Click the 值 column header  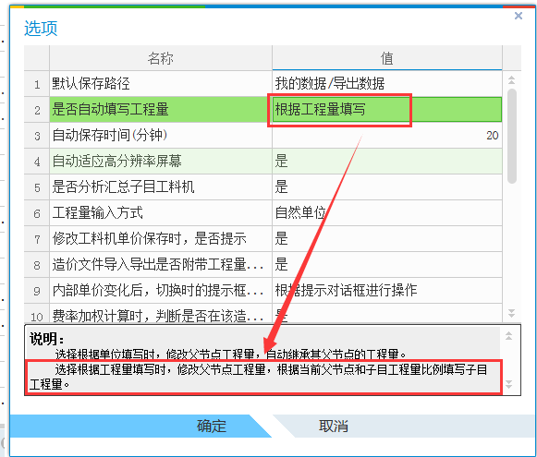[x=387, y=58]
